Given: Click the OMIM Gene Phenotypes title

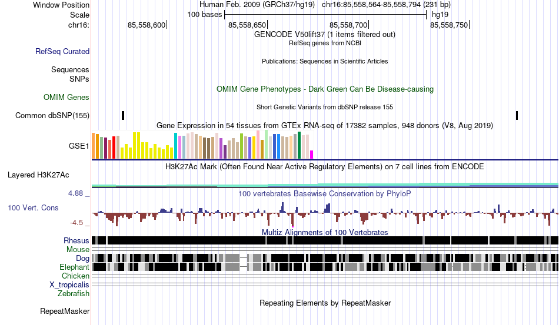Looking at the screenshot, I should (325, 89).
